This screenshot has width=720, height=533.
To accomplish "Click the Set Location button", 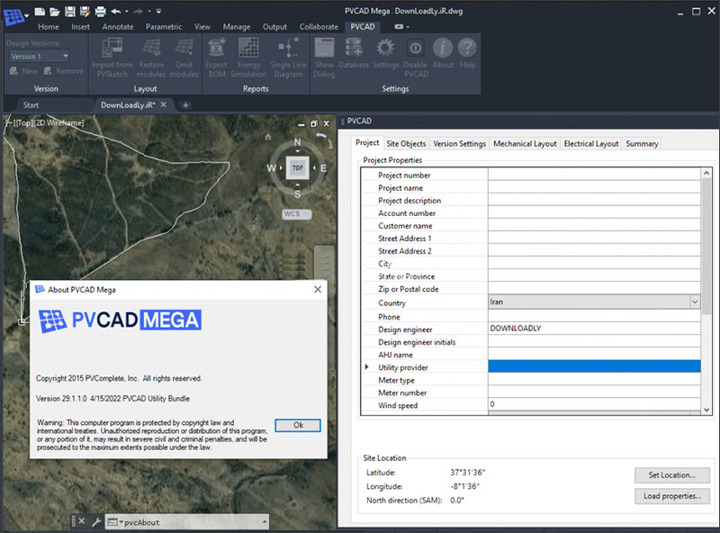I will (x=671, y=475).
